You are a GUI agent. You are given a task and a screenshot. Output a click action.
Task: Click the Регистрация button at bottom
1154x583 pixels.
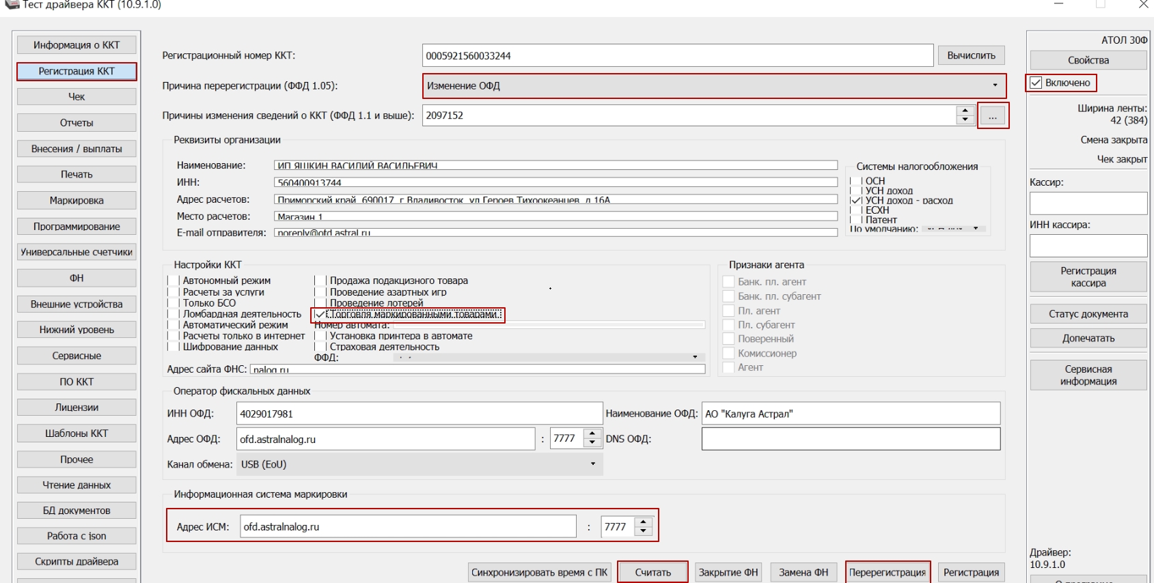click(x=971, y=572)
